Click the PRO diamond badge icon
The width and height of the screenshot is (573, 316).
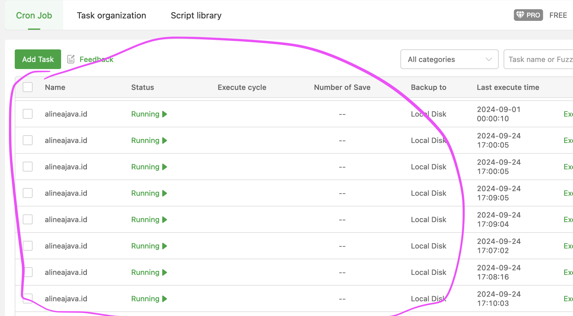(x=520, y=15)
